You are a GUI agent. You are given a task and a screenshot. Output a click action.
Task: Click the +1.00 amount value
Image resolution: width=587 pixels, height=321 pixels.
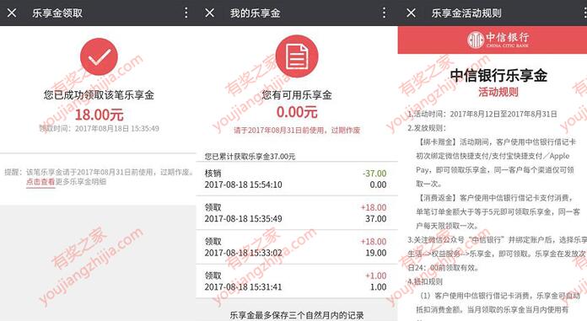tap(376, 276)
